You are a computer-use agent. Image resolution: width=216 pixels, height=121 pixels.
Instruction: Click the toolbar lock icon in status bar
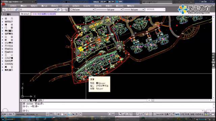(173, 114)
